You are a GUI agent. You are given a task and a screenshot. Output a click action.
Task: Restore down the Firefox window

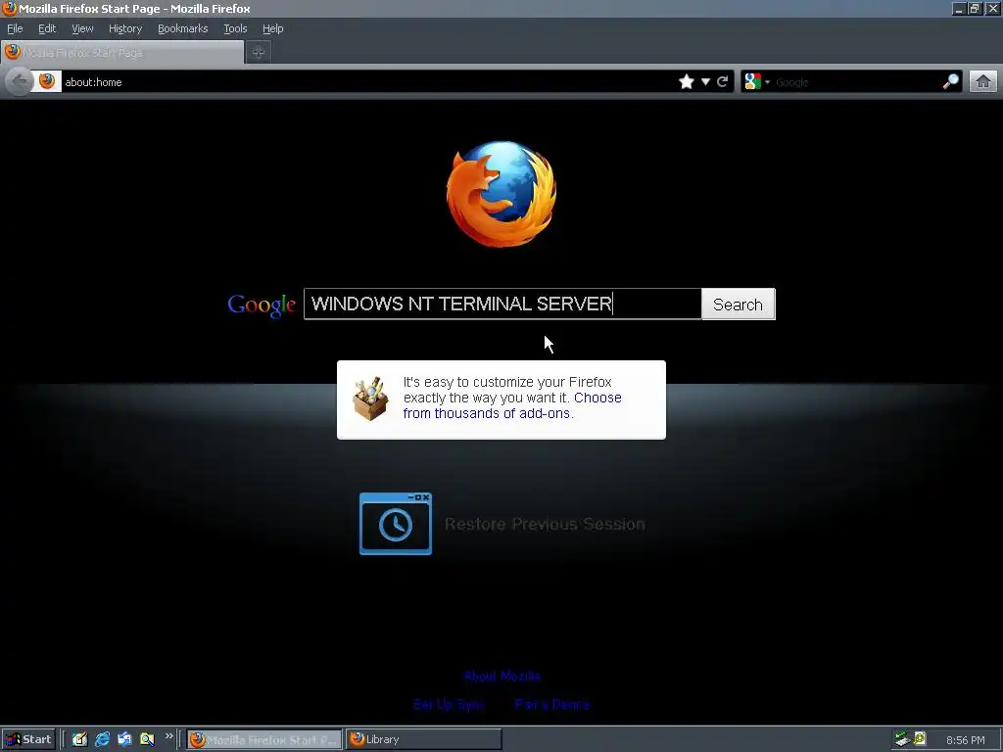click(x=975, y=8)
